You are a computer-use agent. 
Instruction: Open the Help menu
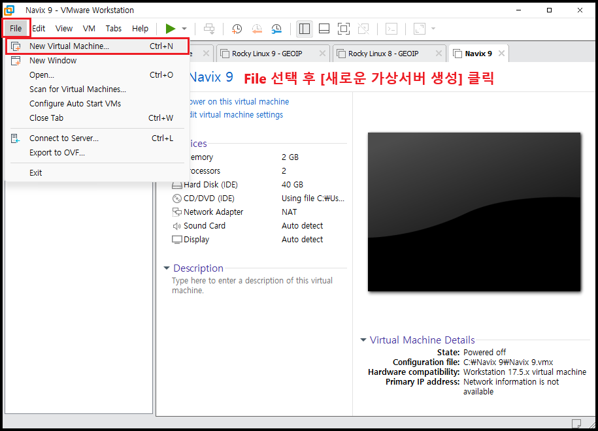(x=140, y=29)
